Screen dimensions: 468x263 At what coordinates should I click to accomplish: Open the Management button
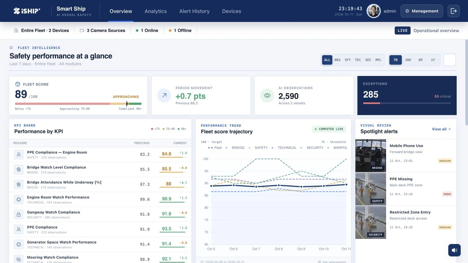(x=422, y=11)
